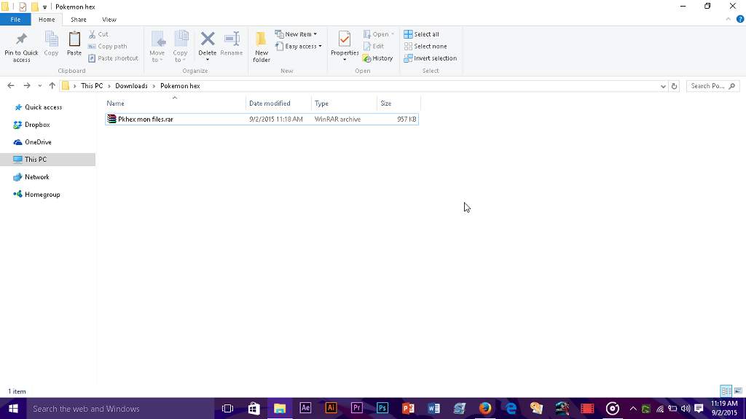Click Invert selection
The width and height of the screenshot is (746, 419).
point(431,58)
